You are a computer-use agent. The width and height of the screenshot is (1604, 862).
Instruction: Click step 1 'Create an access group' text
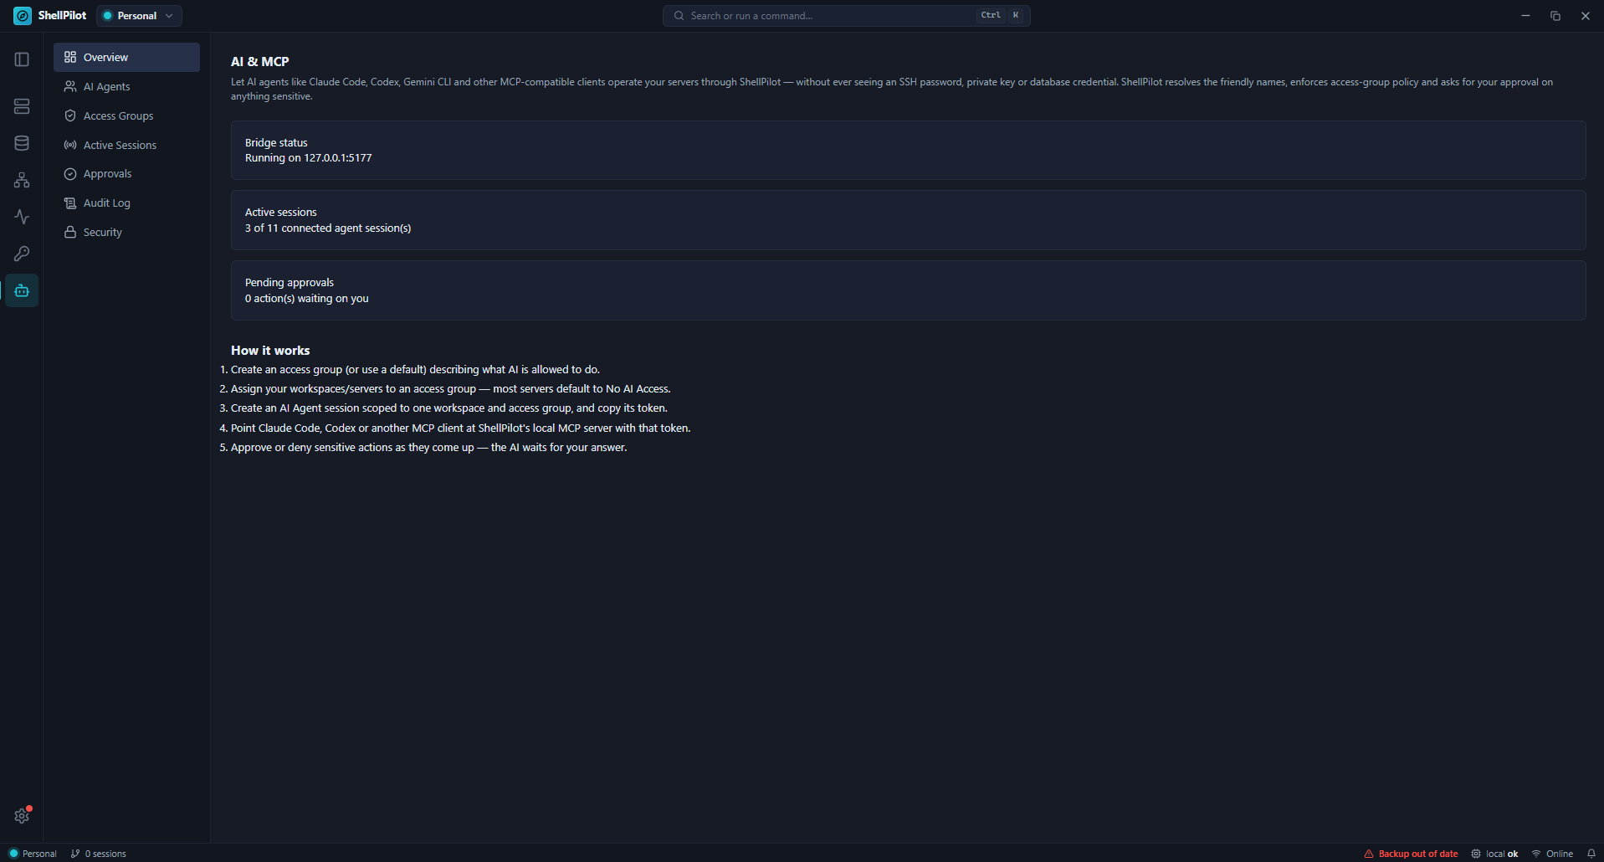415,370
